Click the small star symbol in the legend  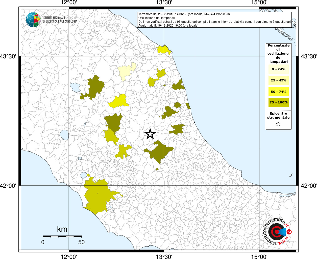tap(278, 124)
